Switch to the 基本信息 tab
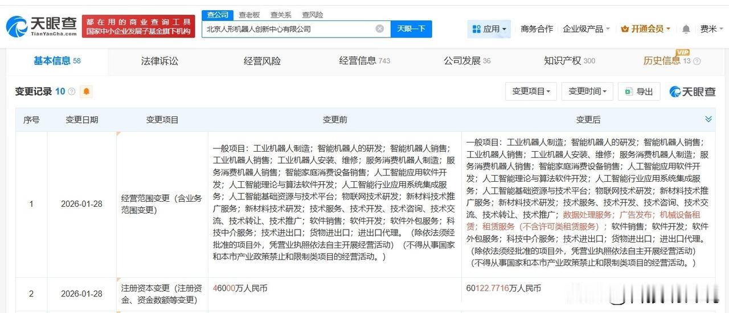 (x=57, y=61)
